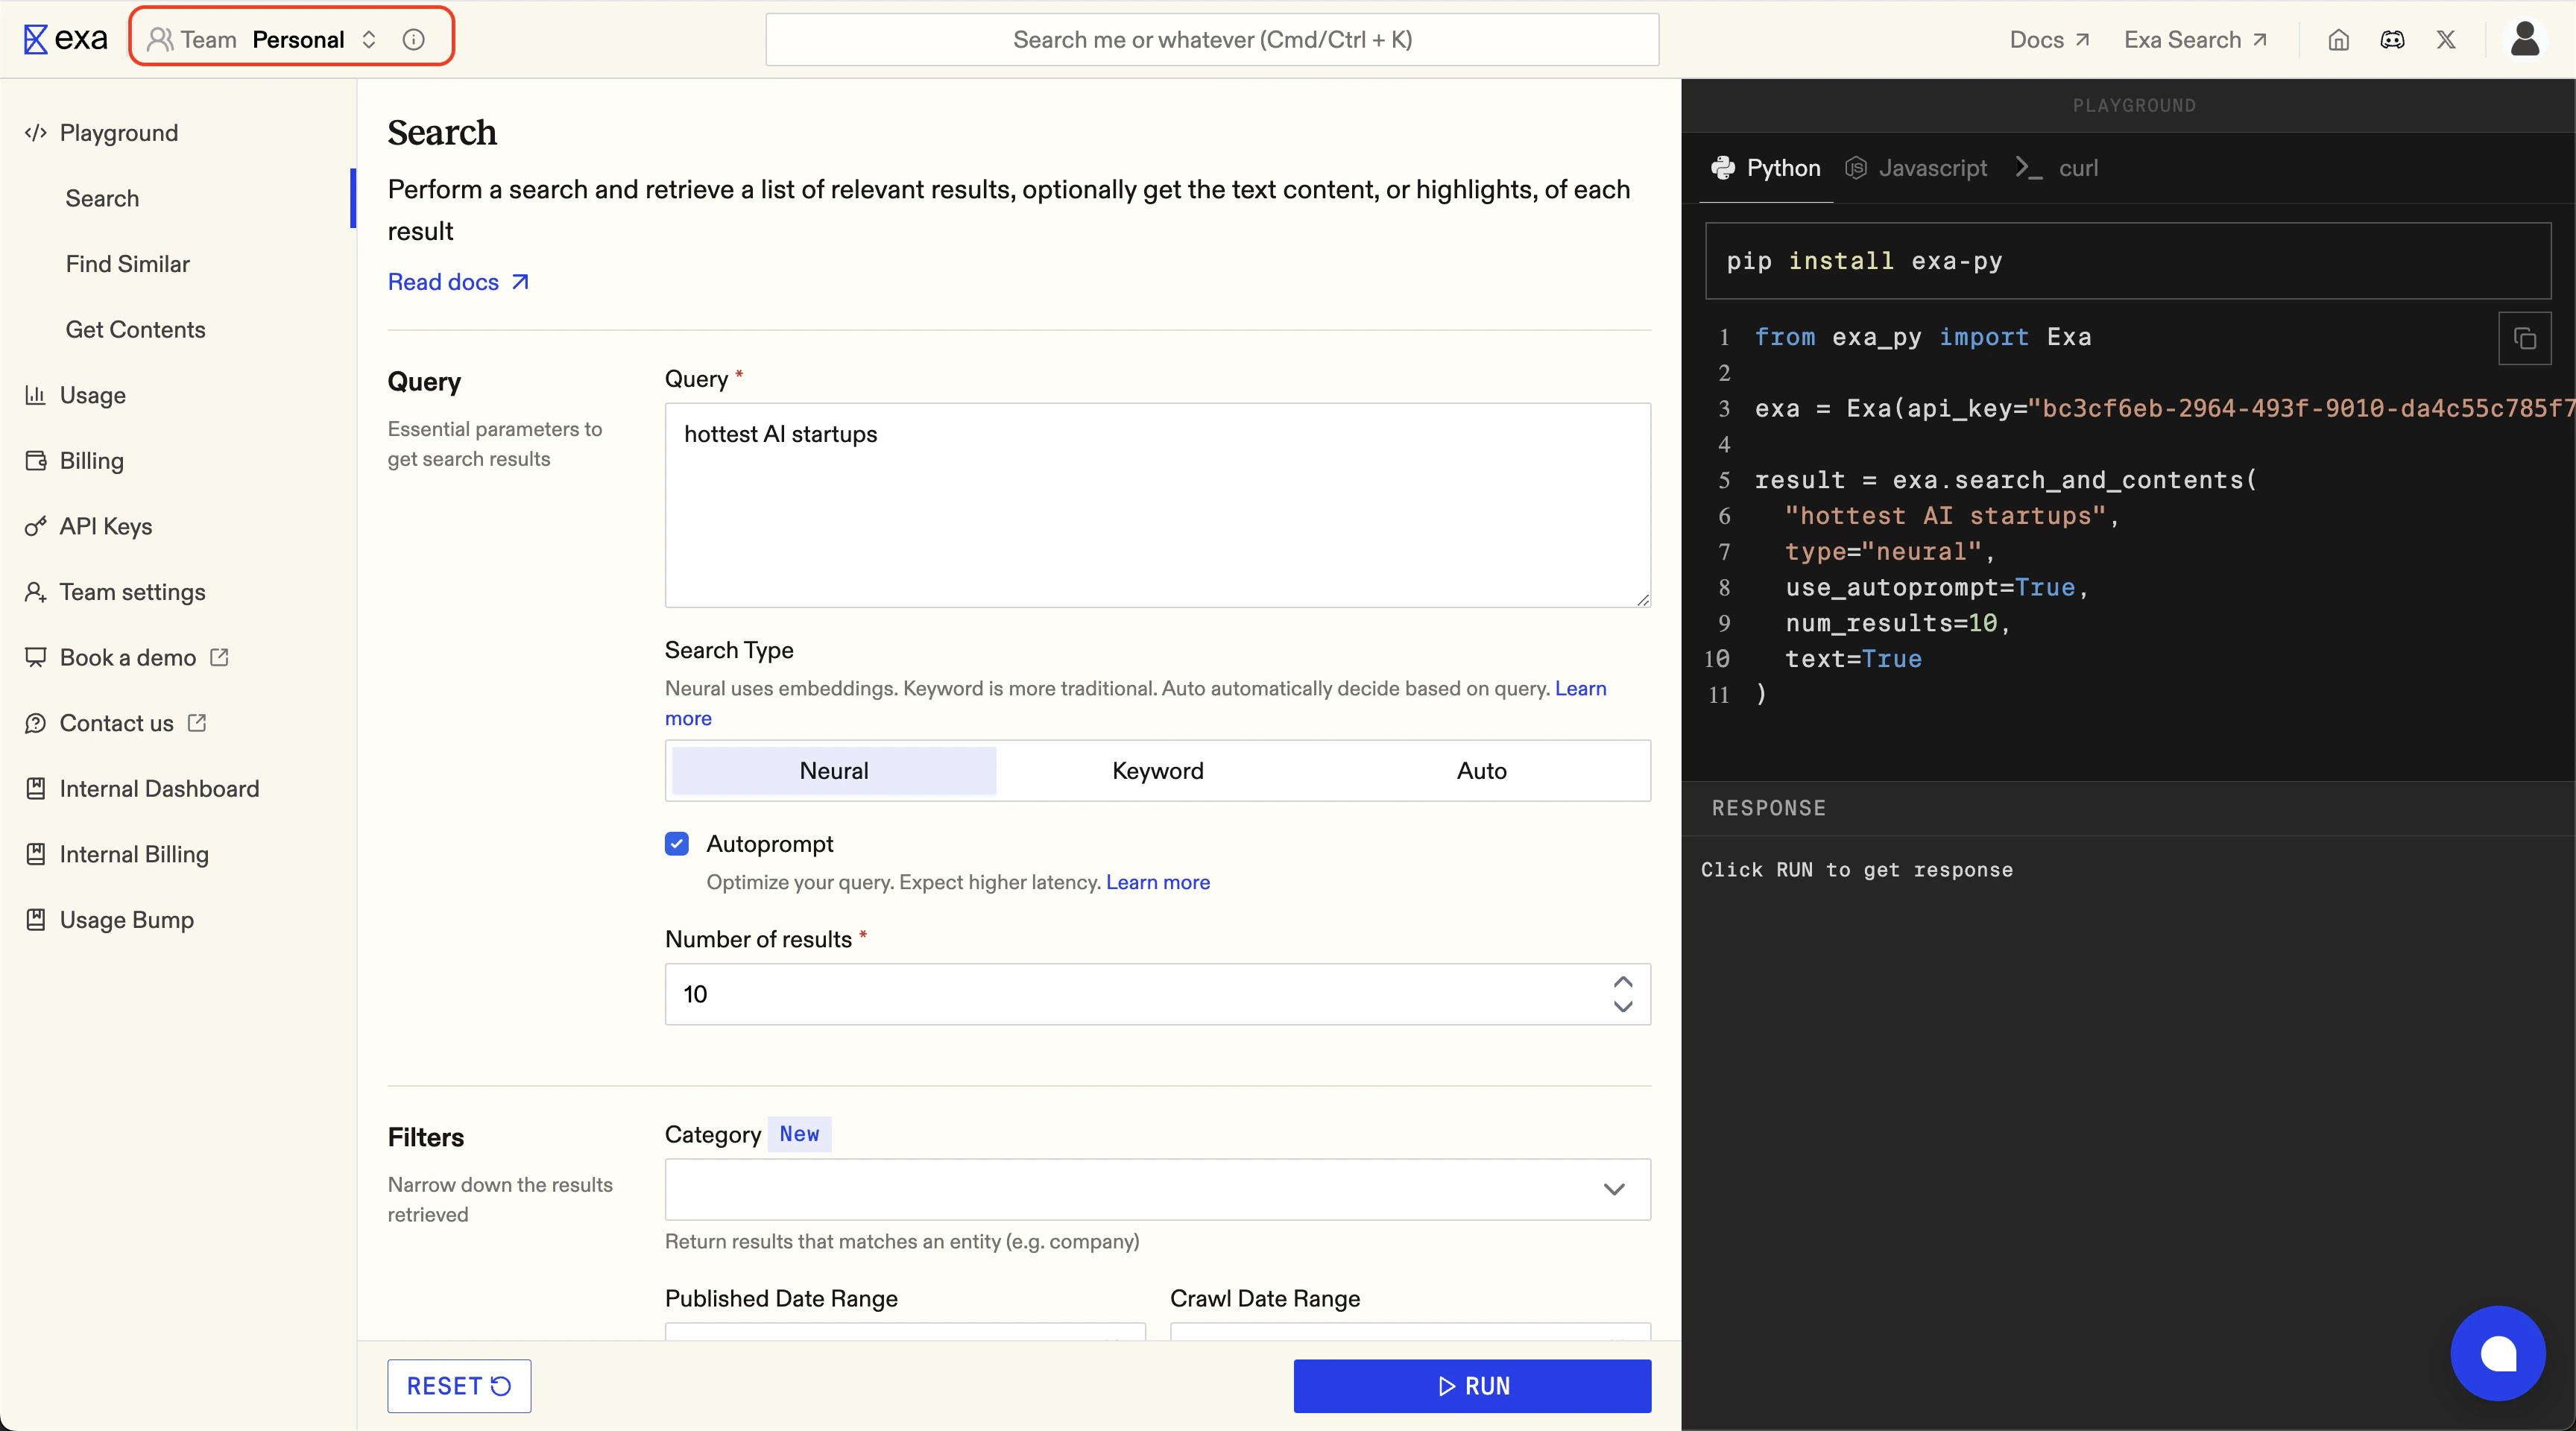This screenshot has height=1431, width=2576.
Task: Copy code with clipboard icon
Action: click(2524, 339)
